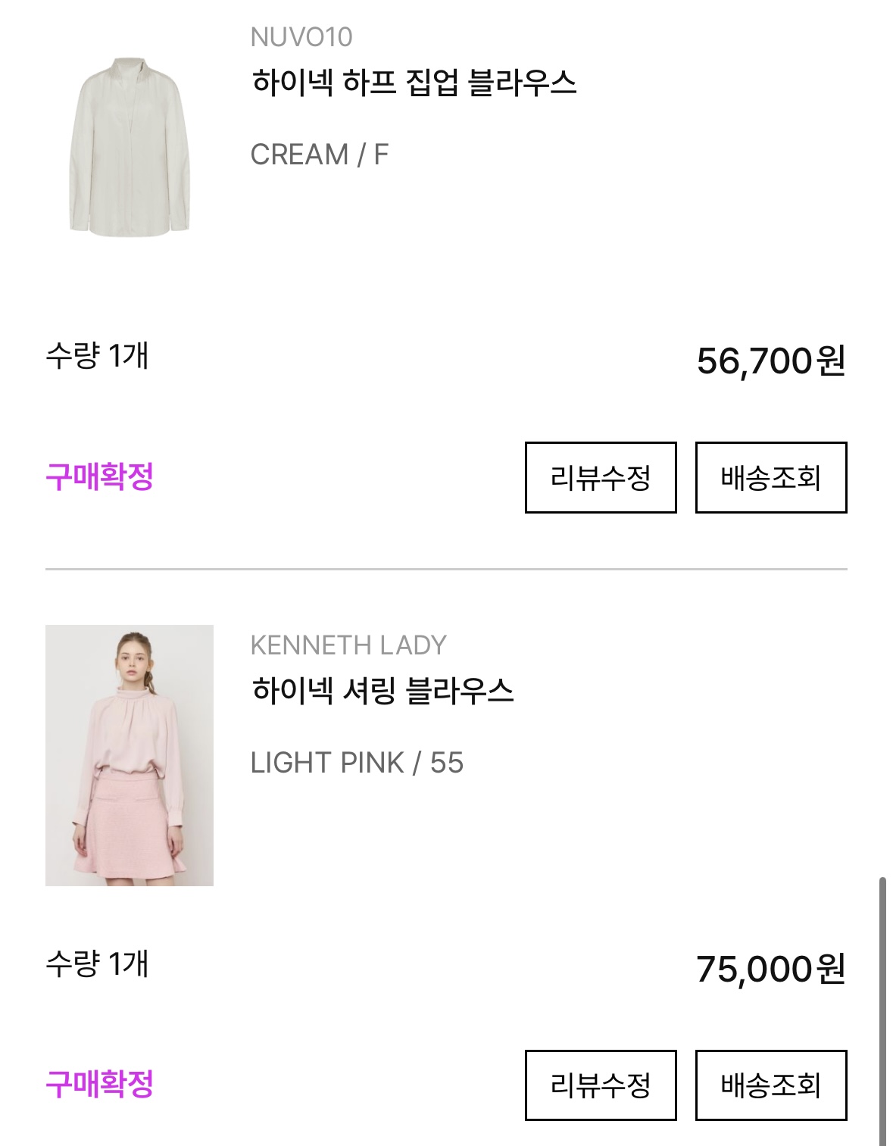Click the 56,700원 price

point(770,361)
